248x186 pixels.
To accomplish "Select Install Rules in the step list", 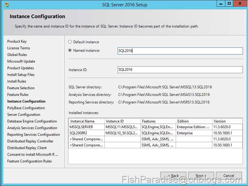I will [x=17, y=81].
